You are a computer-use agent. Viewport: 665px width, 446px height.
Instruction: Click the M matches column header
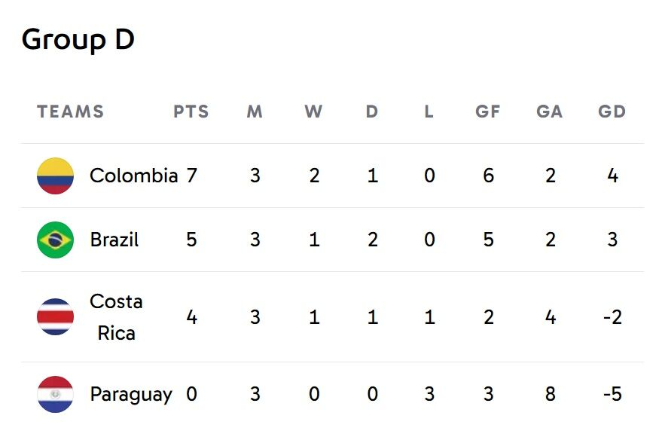click(x=255, y=111)
